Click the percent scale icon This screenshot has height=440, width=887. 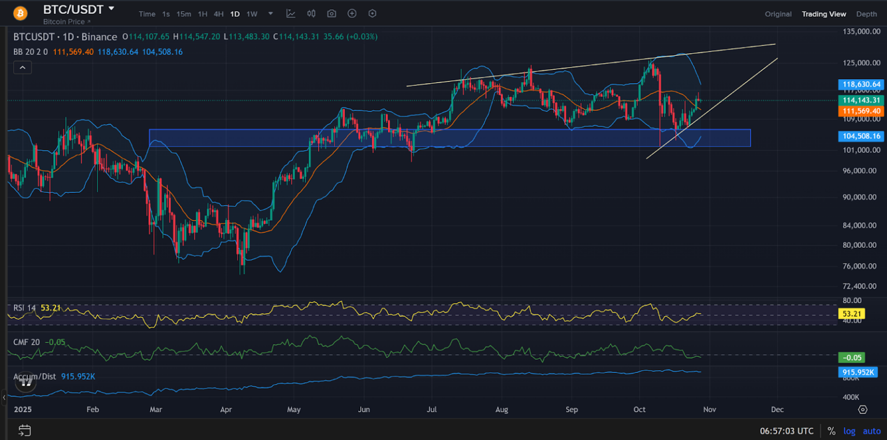832,431
